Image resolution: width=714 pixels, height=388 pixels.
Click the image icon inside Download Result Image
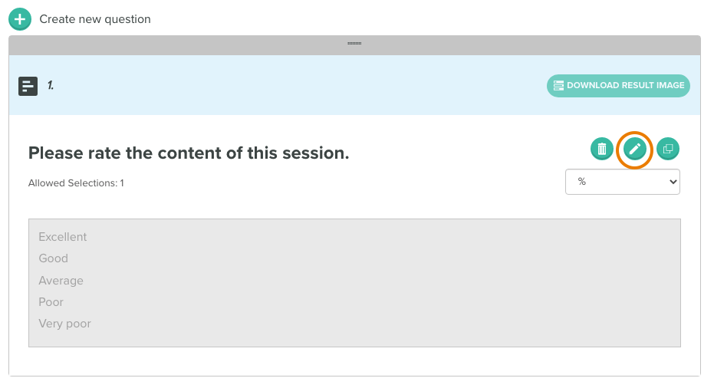click(558, 86)
